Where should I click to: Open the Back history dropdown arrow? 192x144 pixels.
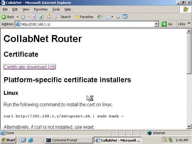tap(17, 17)
